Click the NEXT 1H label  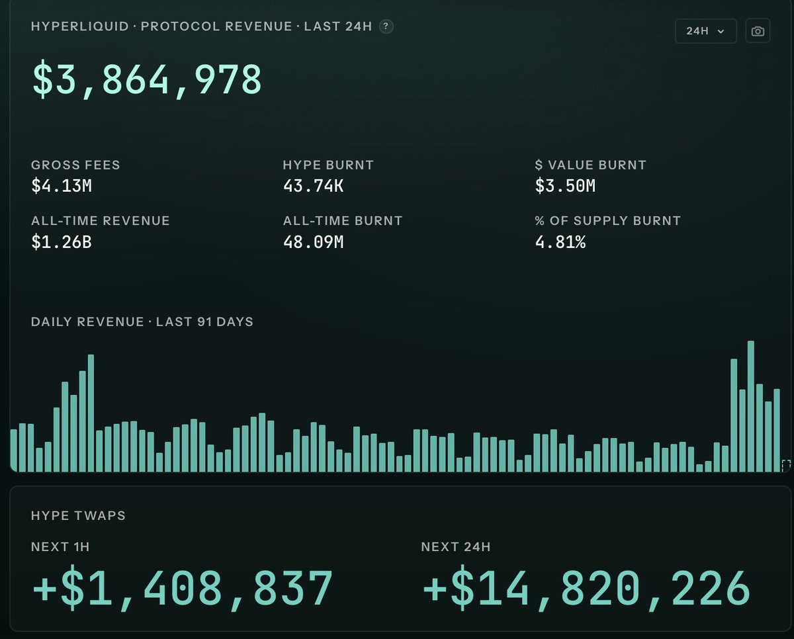[x=60, y=547]
